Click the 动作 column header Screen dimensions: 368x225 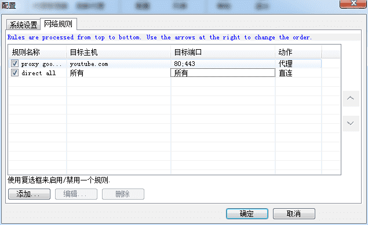coord(298,52)
